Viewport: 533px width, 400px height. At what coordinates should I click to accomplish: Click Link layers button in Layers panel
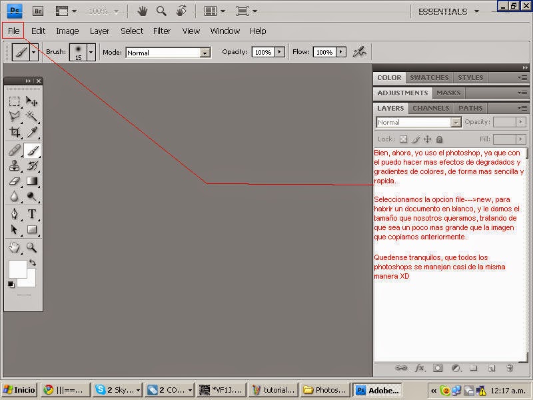tap(401, 368)
